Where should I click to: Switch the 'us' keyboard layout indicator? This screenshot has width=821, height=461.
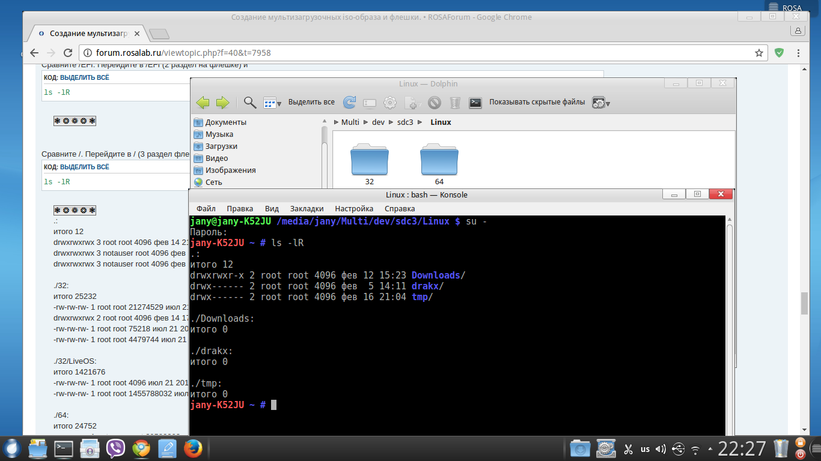(x=645, y=448)
